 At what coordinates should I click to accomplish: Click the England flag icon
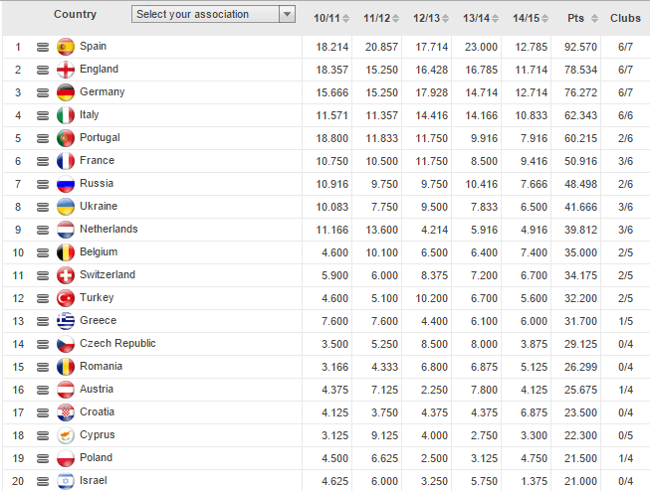pos(66,70)
